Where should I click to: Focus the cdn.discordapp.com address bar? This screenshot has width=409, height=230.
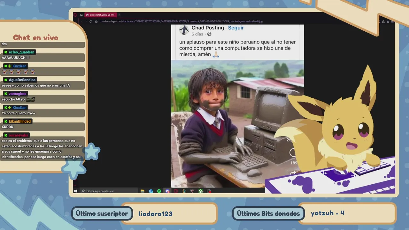coord(181,21)
